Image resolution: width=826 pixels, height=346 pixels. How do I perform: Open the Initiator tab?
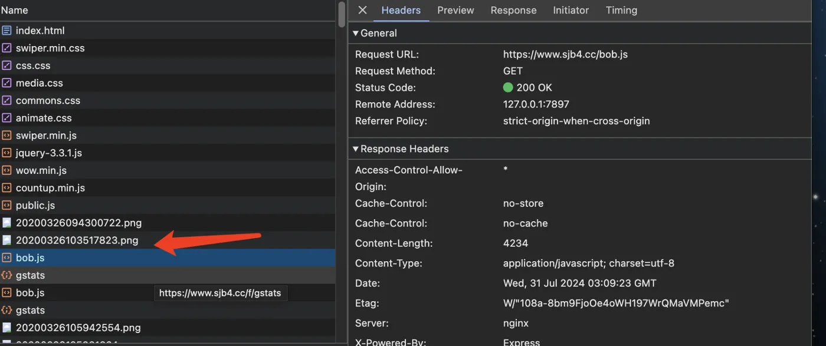[571, 10]
